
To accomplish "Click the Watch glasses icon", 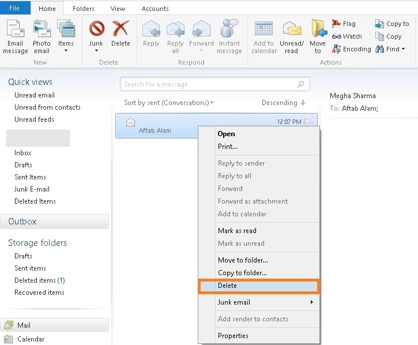I will (337, 36).
